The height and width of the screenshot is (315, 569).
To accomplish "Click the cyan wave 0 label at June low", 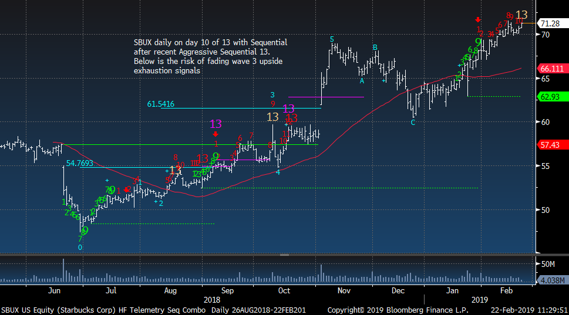I will (x=80, y=248).
